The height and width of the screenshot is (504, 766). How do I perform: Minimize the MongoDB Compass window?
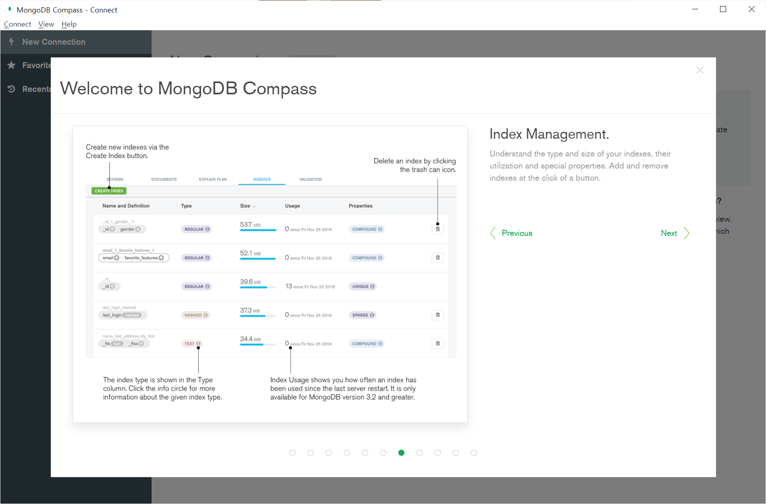(x=695, y=9)
